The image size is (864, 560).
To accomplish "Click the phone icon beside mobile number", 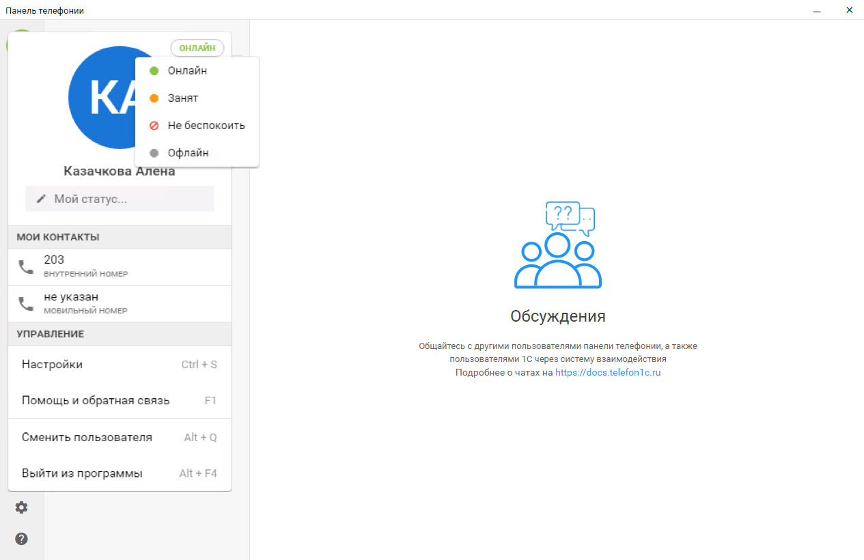I will (x=26, y=304).
